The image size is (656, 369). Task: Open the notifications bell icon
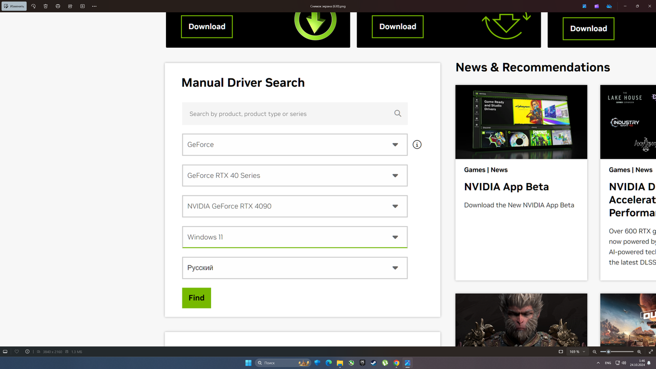[x=649, y=363]
